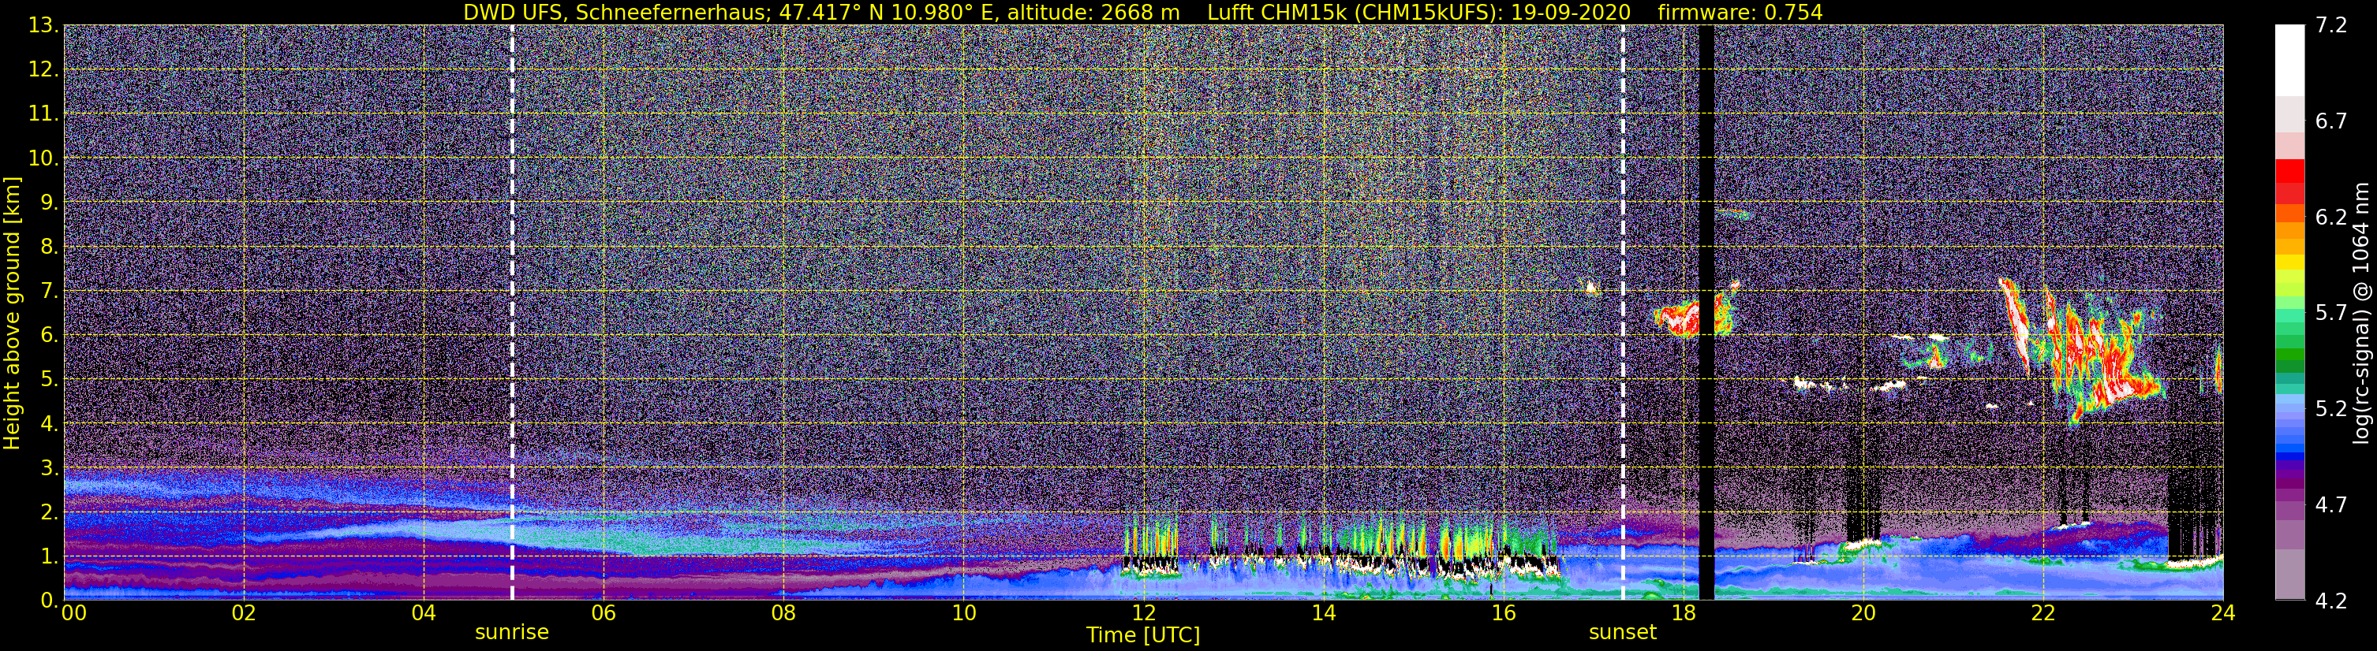Click the thin high cloud echo near 9 km

click(x=1733, y=214)
